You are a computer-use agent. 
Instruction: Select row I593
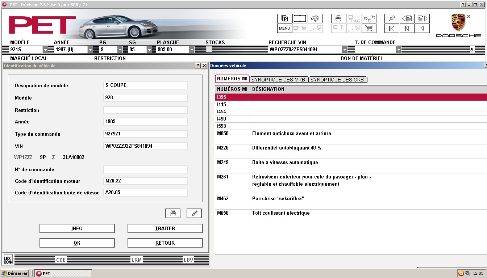point(351,126)
